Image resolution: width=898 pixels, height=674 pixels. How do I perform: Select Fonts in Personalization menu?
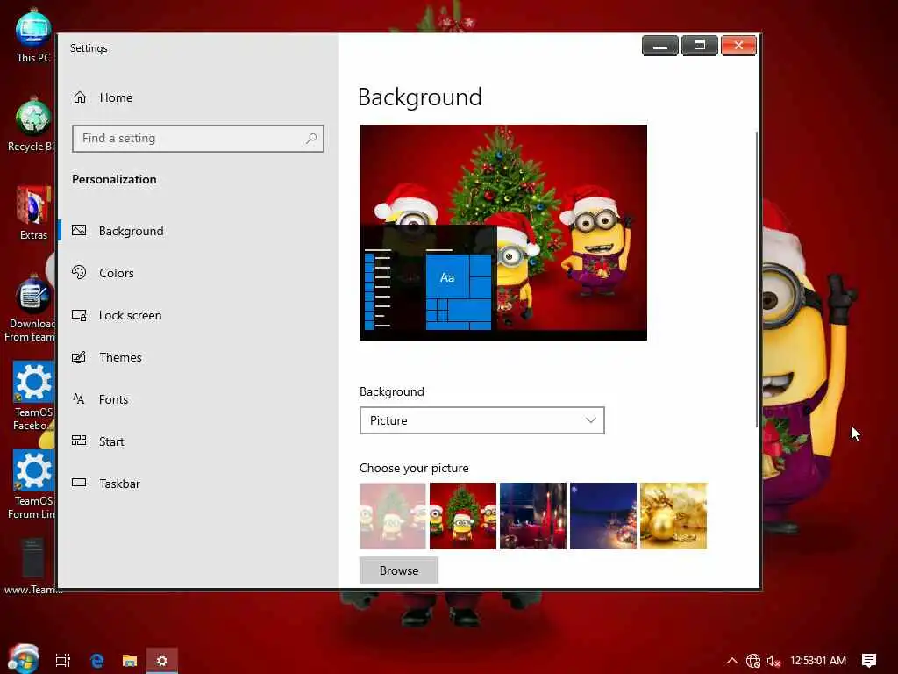pyautogui.click(x=113, y=399)
